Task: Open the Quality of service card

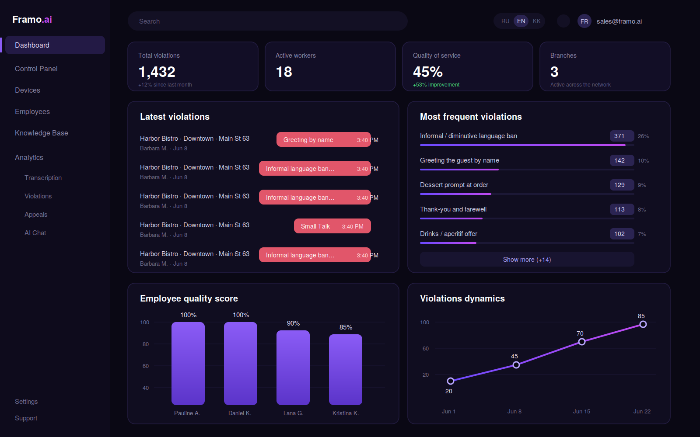Action: tap(468, 66)
